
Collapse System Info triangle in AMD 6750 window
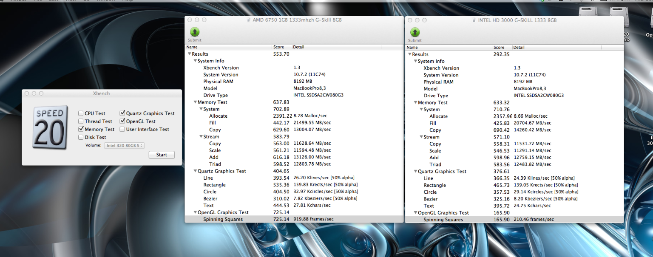pyautogui.click(x=195, y=61)
